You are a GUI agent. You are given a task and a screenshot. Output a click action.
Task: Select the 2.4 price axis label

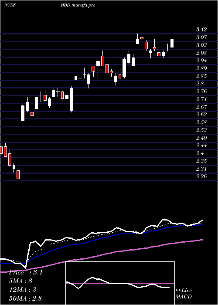[x=200, y=153]
